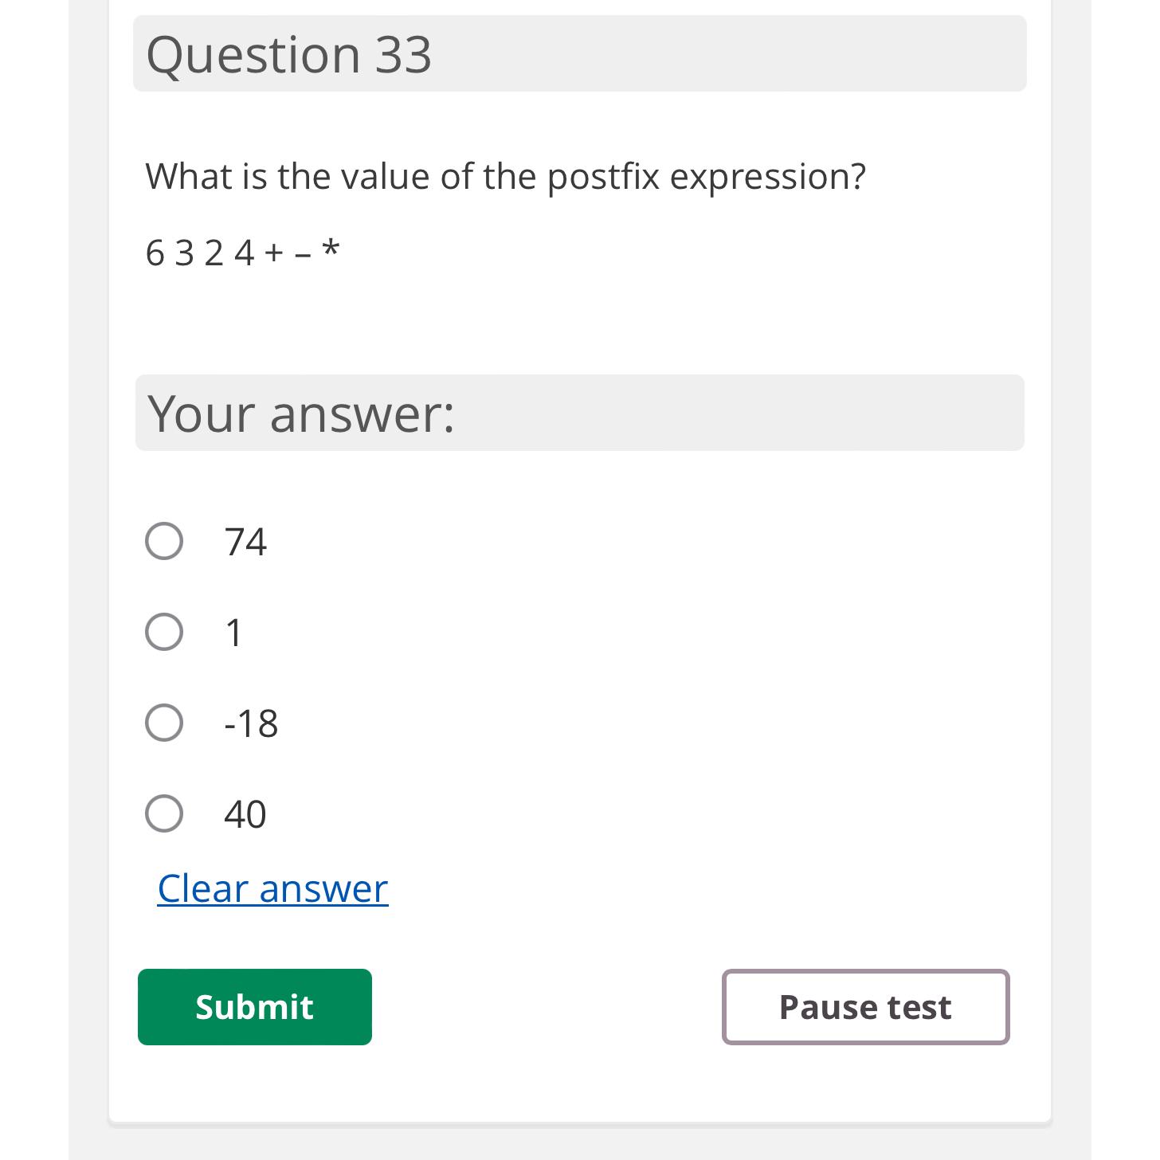This screenshot has width=1160, height=1160.
Task: Pause the test using Pause test button
Action: click(x=866, y=1007)
